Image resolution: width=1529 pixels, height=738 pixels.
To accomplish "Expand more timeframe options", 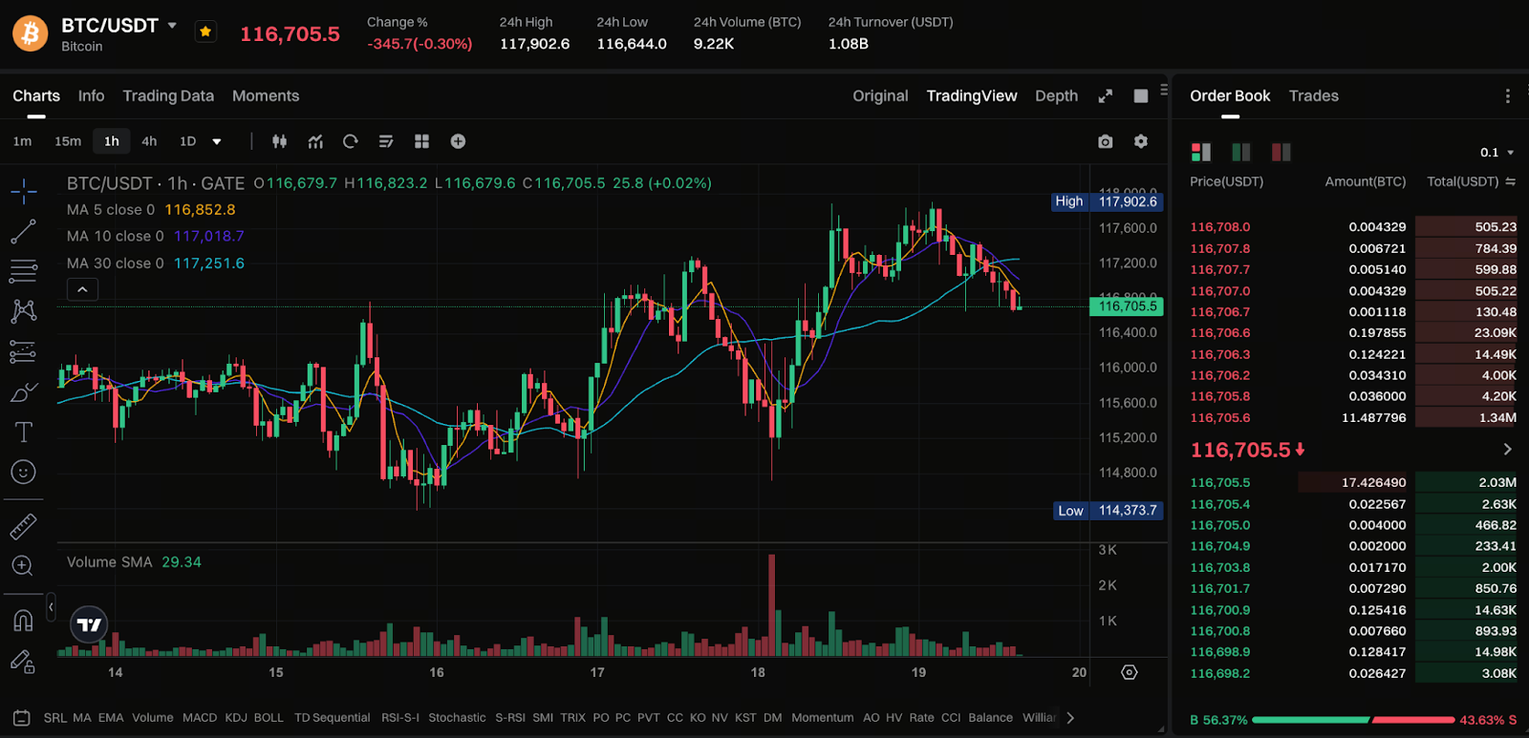I will coord(217,141).
